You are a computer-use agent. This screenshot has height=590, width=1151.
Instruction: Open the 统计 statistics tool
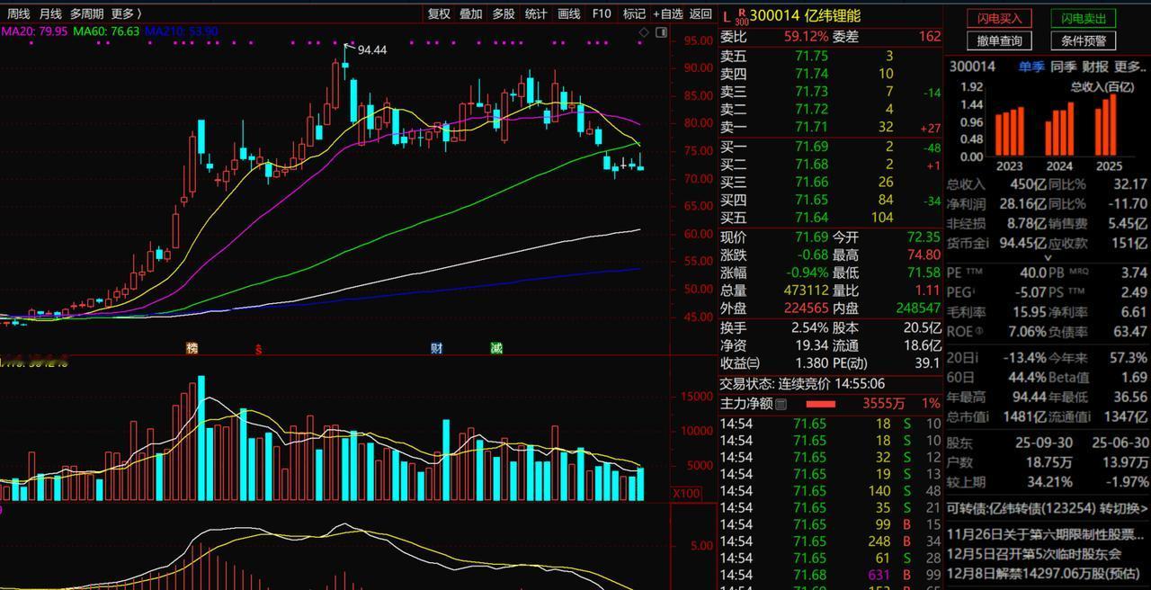(536, 13)
